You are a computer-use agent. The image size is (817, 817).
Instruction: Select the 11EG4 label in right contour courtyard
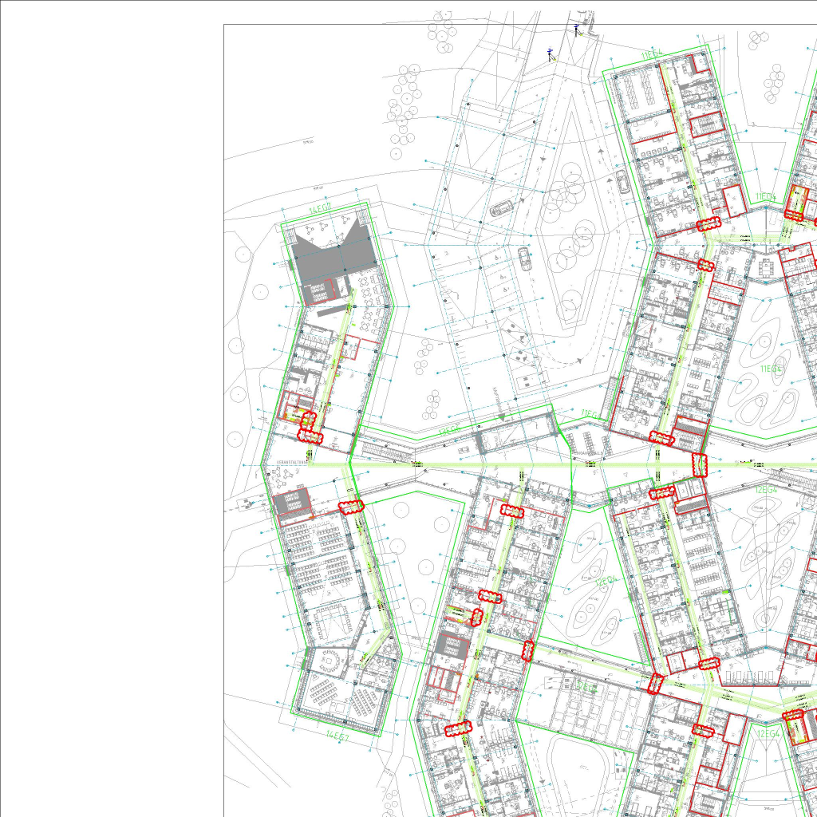click(771, 369)
